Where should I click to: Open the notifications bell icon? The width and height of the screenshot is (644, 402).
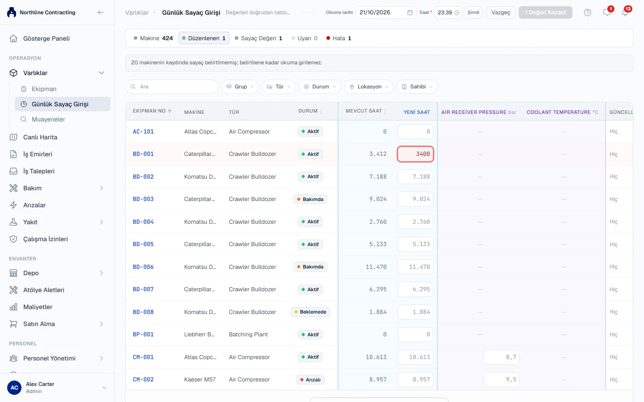(625, 13)
